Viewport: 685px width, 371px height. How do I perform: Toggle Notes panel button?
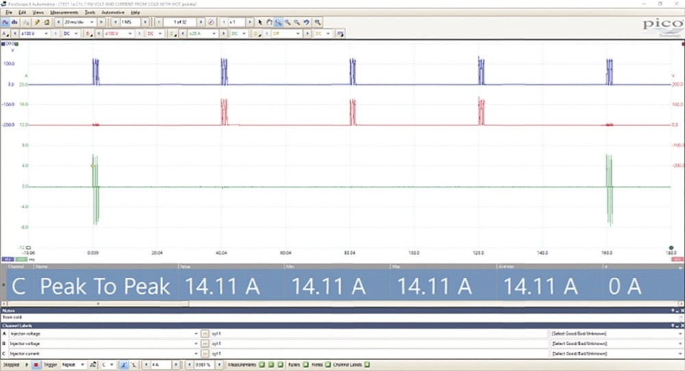pyautogui.click(x=327, y=364)
